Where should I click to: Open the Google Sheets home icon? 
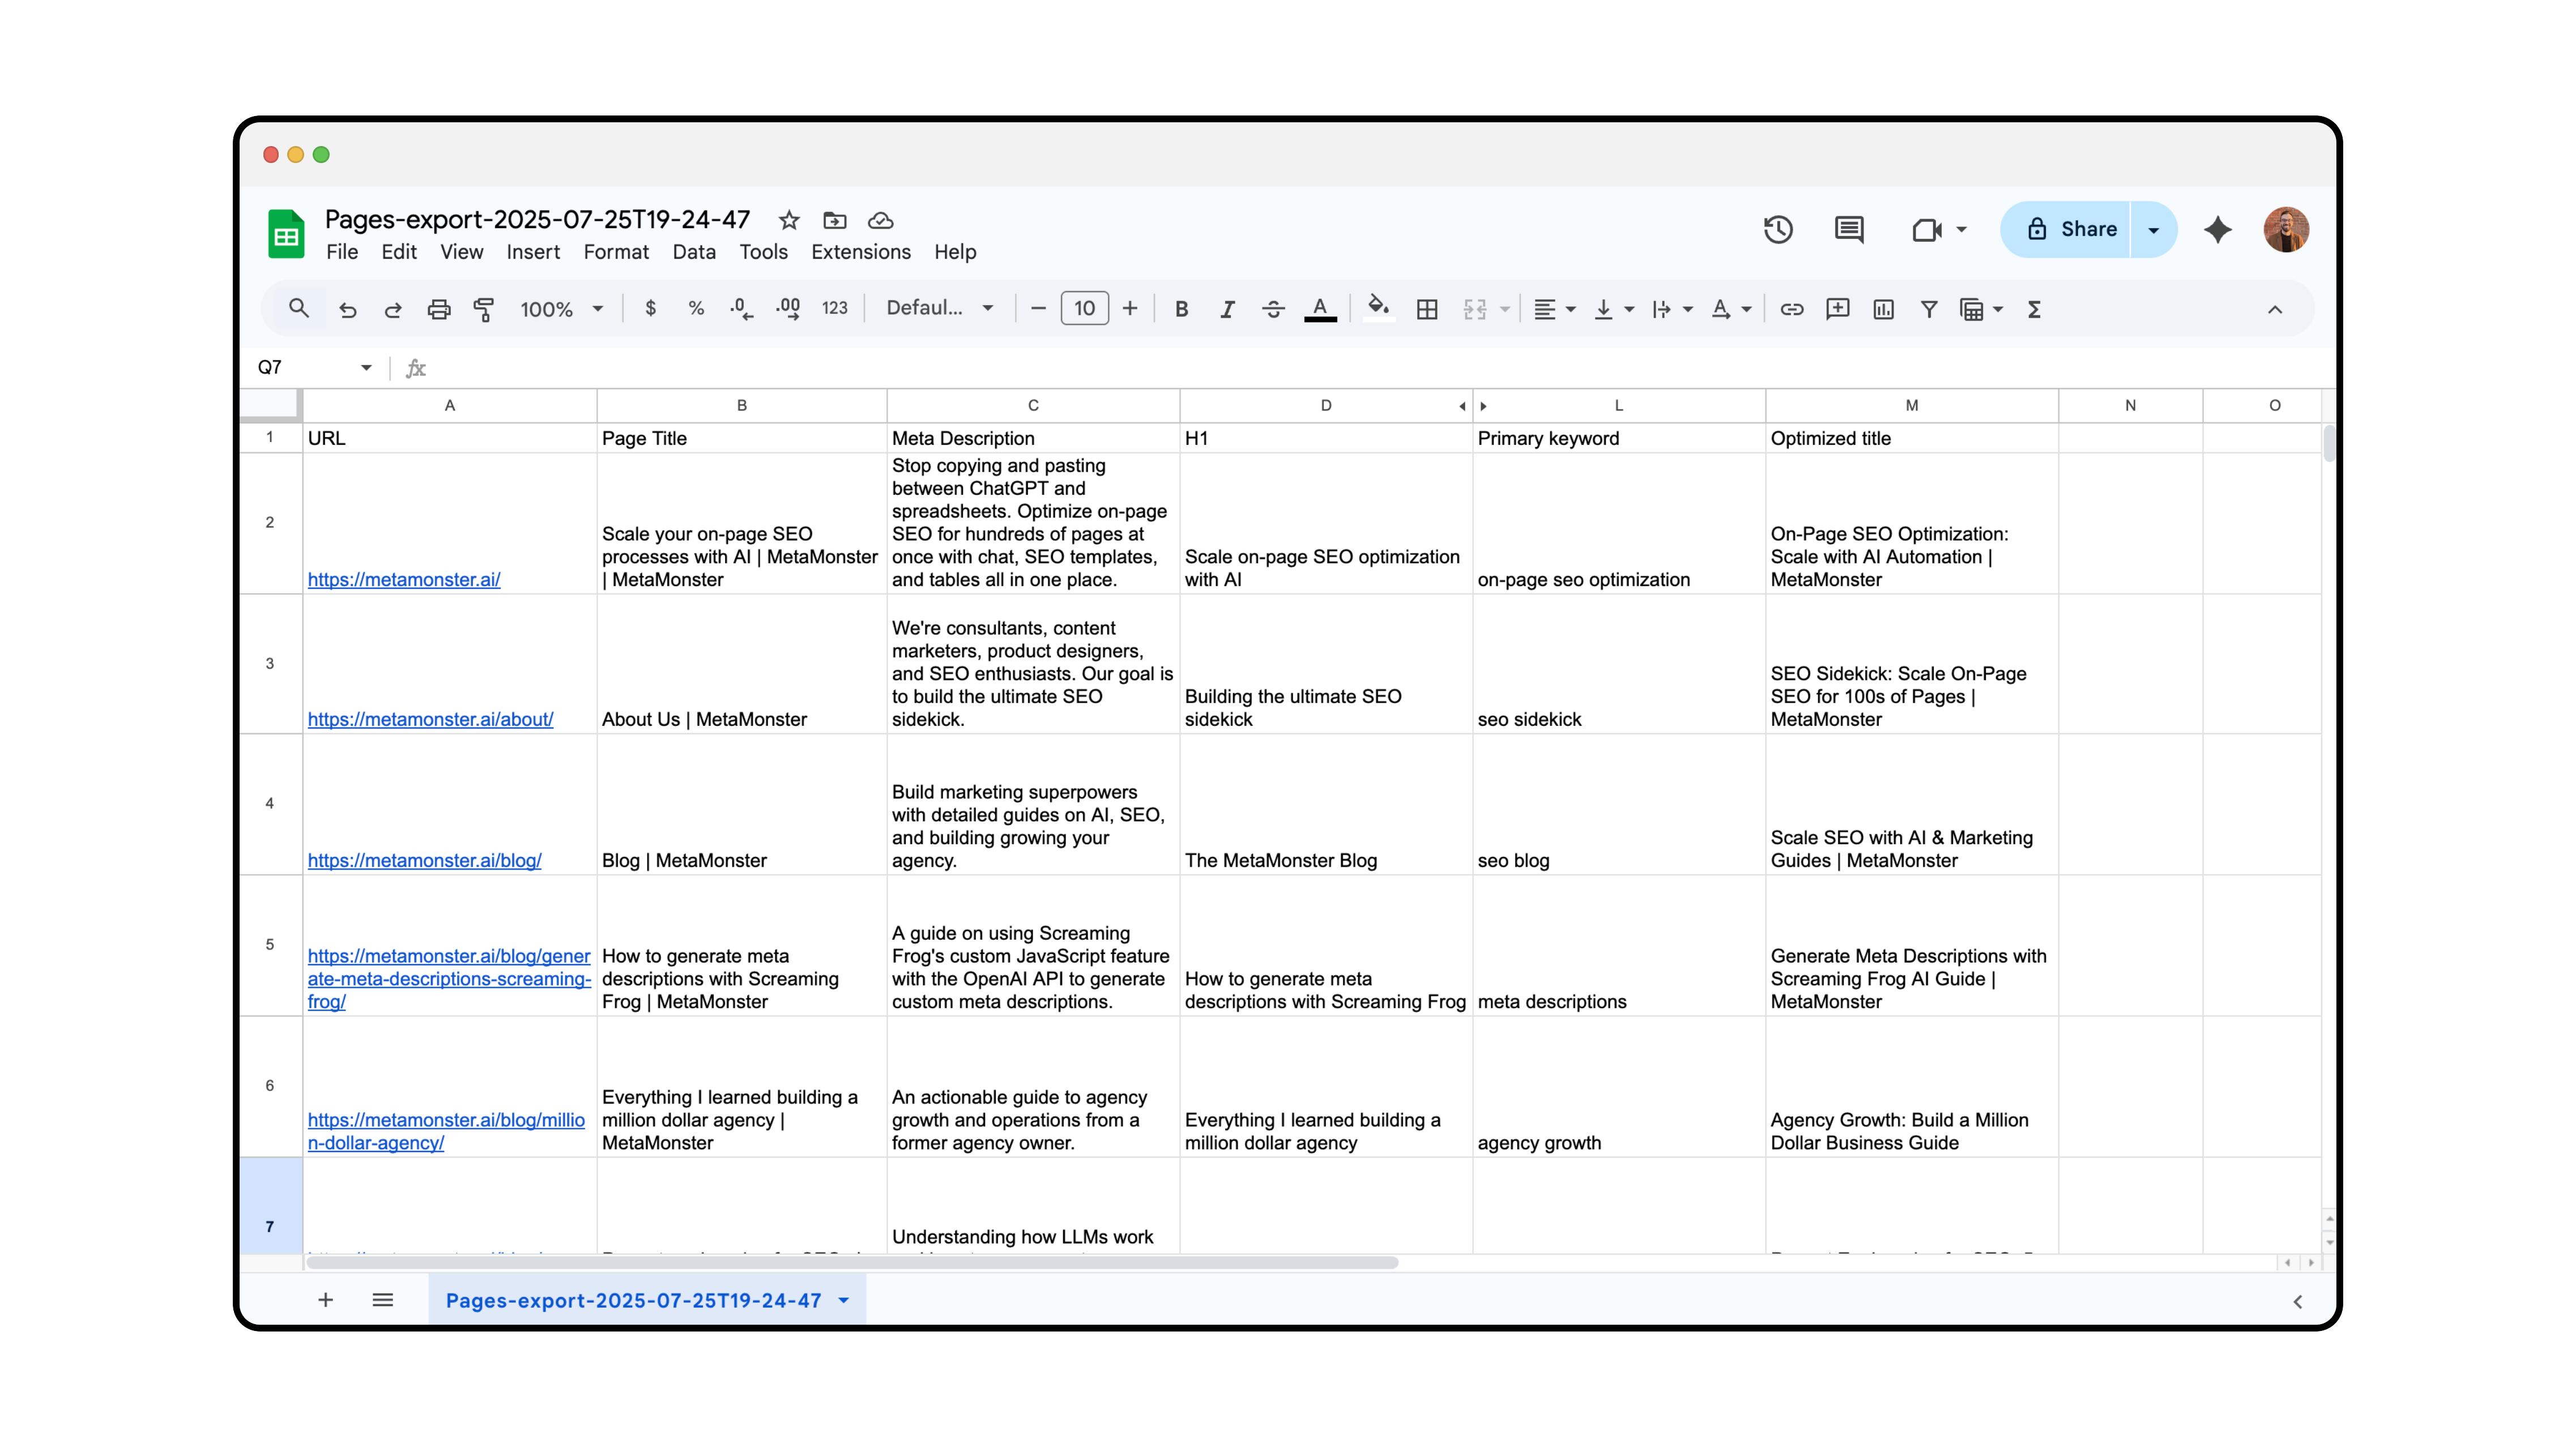tap(286, 234)
